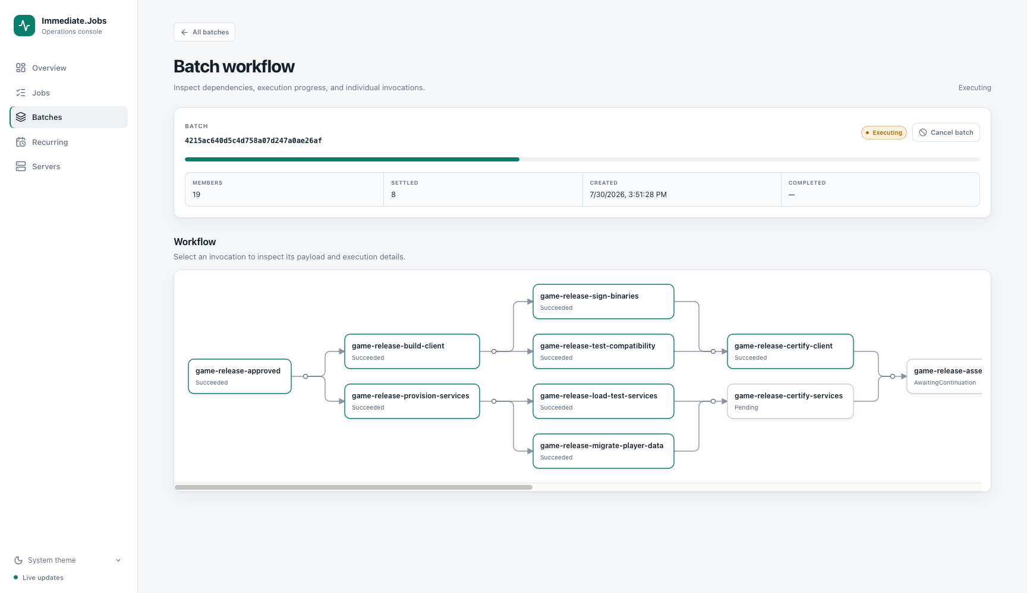Click the back arrow icon on All batches
This screenshot has width=1027, height=593.
184,32
